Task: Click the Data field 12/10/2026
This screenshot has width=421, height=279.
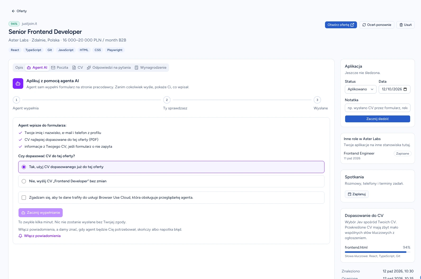Action: (395, 89)
